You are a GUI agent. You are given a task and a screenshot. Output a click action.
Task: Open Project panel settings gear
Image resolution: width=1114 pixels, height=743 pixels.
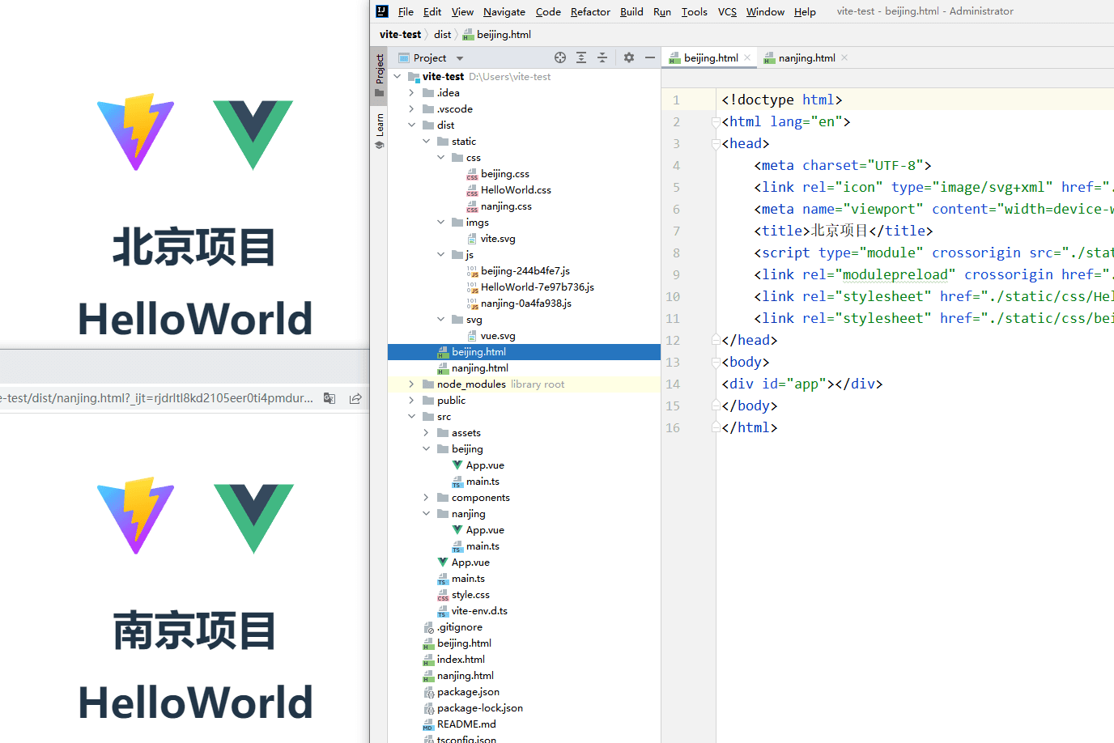tap(629, 57)
